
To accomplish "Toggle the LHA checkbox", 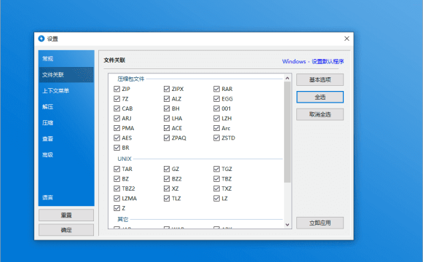I will 167,119.
